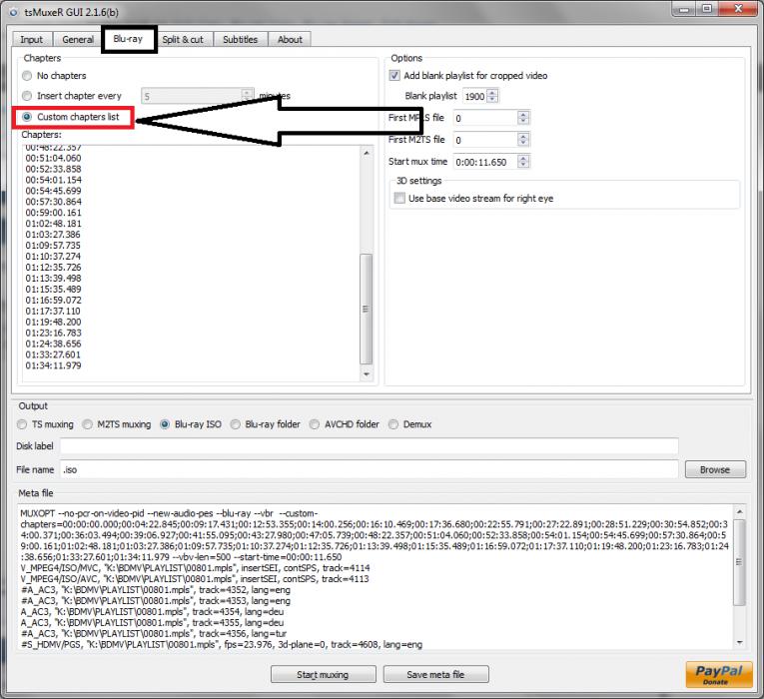Screen dimensions: 764x699
Task: Select the No chapters radio option
Action: 27,76
